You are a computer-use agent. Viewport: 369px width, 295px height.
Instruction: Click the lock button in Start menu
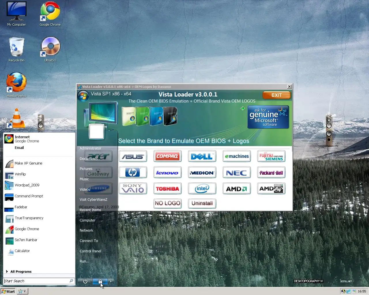[100, 281]
